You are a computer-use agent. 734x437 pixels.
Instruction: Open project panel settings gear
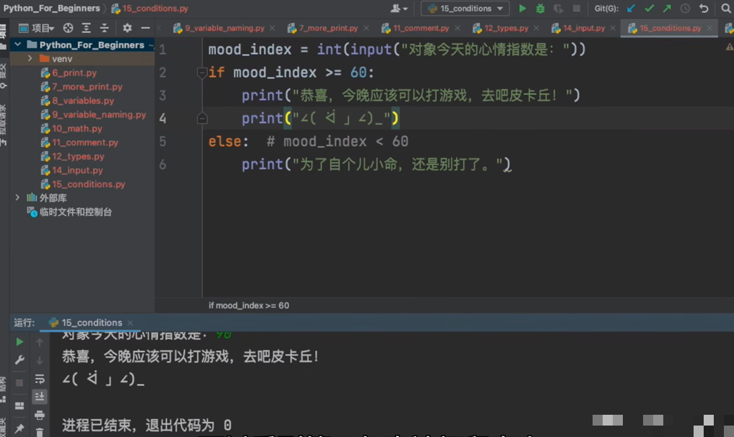coord(127,28)
